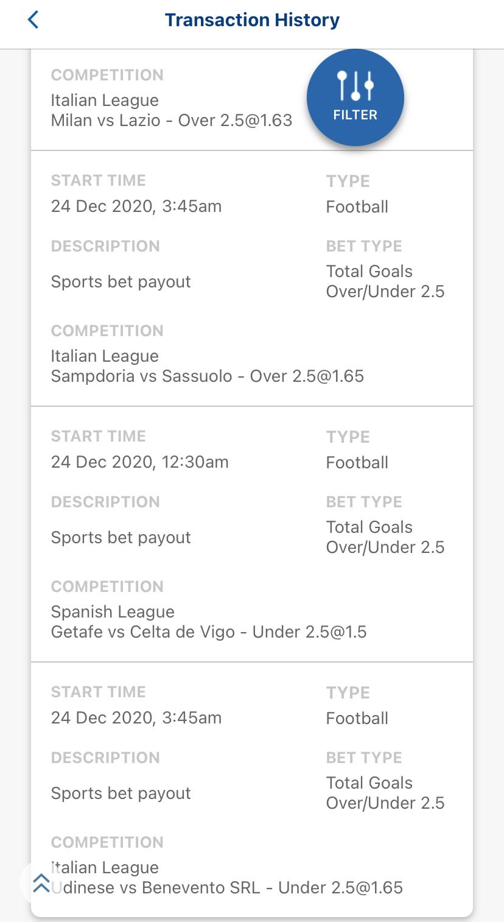504x922 pixels.
Task: Select Sampdoria vs Sassuolo competition text
Action: point(208,376)
